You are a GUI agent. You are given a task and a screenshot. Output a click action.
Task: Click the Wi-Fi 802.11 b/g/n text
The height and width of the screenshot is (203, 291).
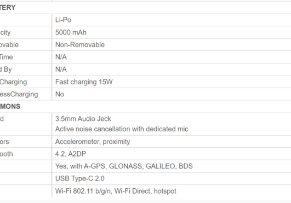pos(83,191)
